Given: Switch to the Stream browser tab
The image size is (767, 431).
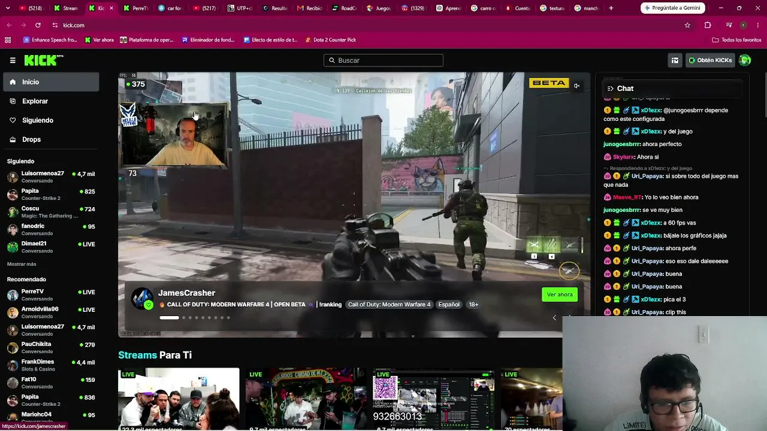Looking at the screenshot, I should [66, 8].
